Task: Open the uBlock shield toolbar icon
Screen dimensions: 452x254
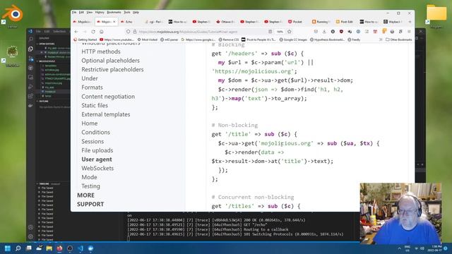Action: (341, 32)
